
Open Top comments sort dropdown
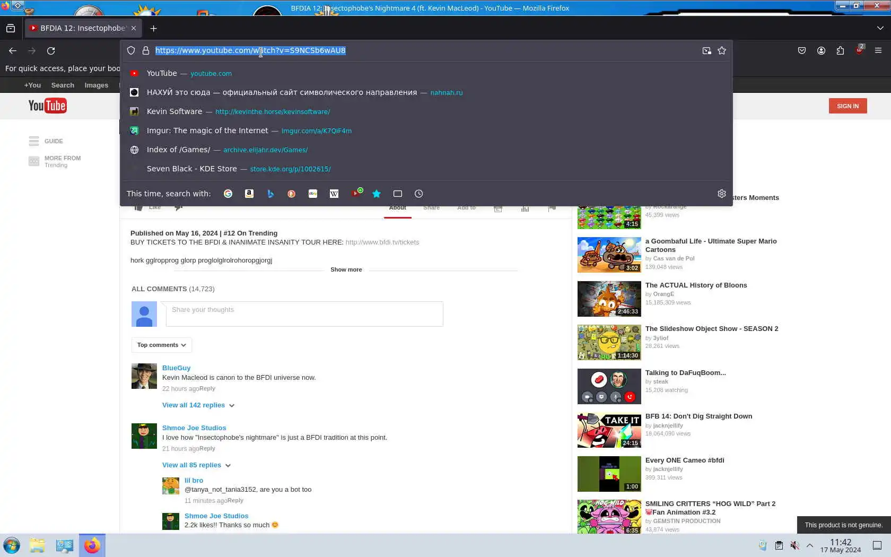pyautogui.click(x=162, y=345)
